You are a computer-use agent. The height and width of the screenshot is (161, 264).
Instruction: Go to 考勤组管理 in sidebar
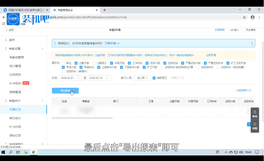[17, 57]
